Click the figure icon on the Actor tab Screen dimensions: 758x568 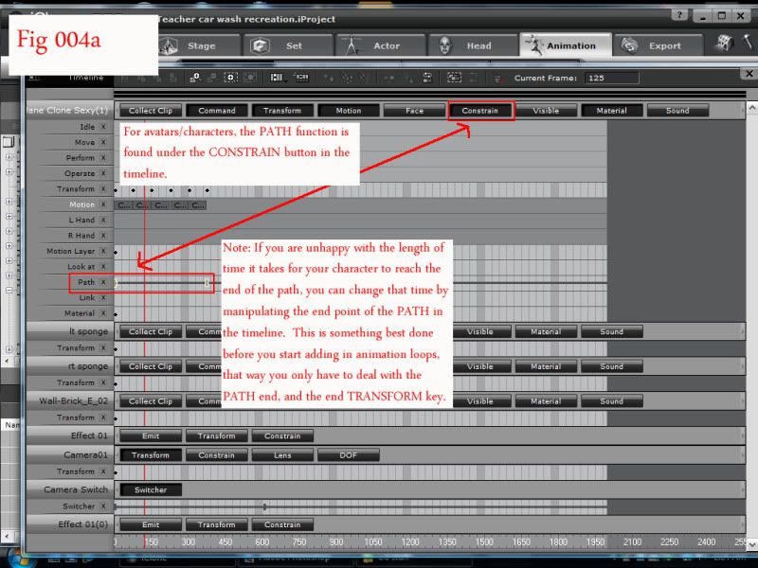click(x=352, y=45)
